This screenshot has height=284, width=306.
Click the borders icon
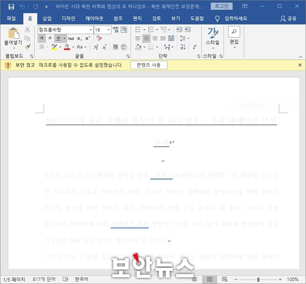[151, 47]
